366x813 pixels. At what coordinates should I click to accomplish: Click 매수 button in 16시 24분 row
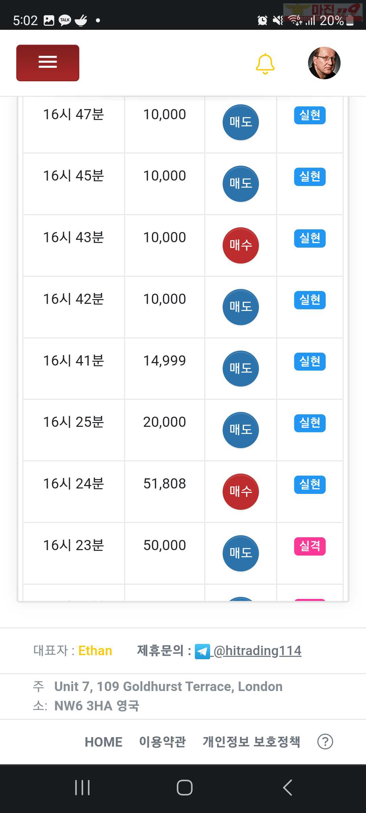pyautogui.click(x=241, y=492)
